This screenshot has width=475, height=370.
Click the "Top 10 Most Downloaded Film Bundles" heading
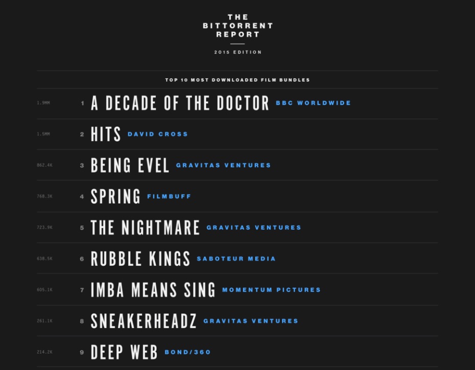(x=237, y=80)
